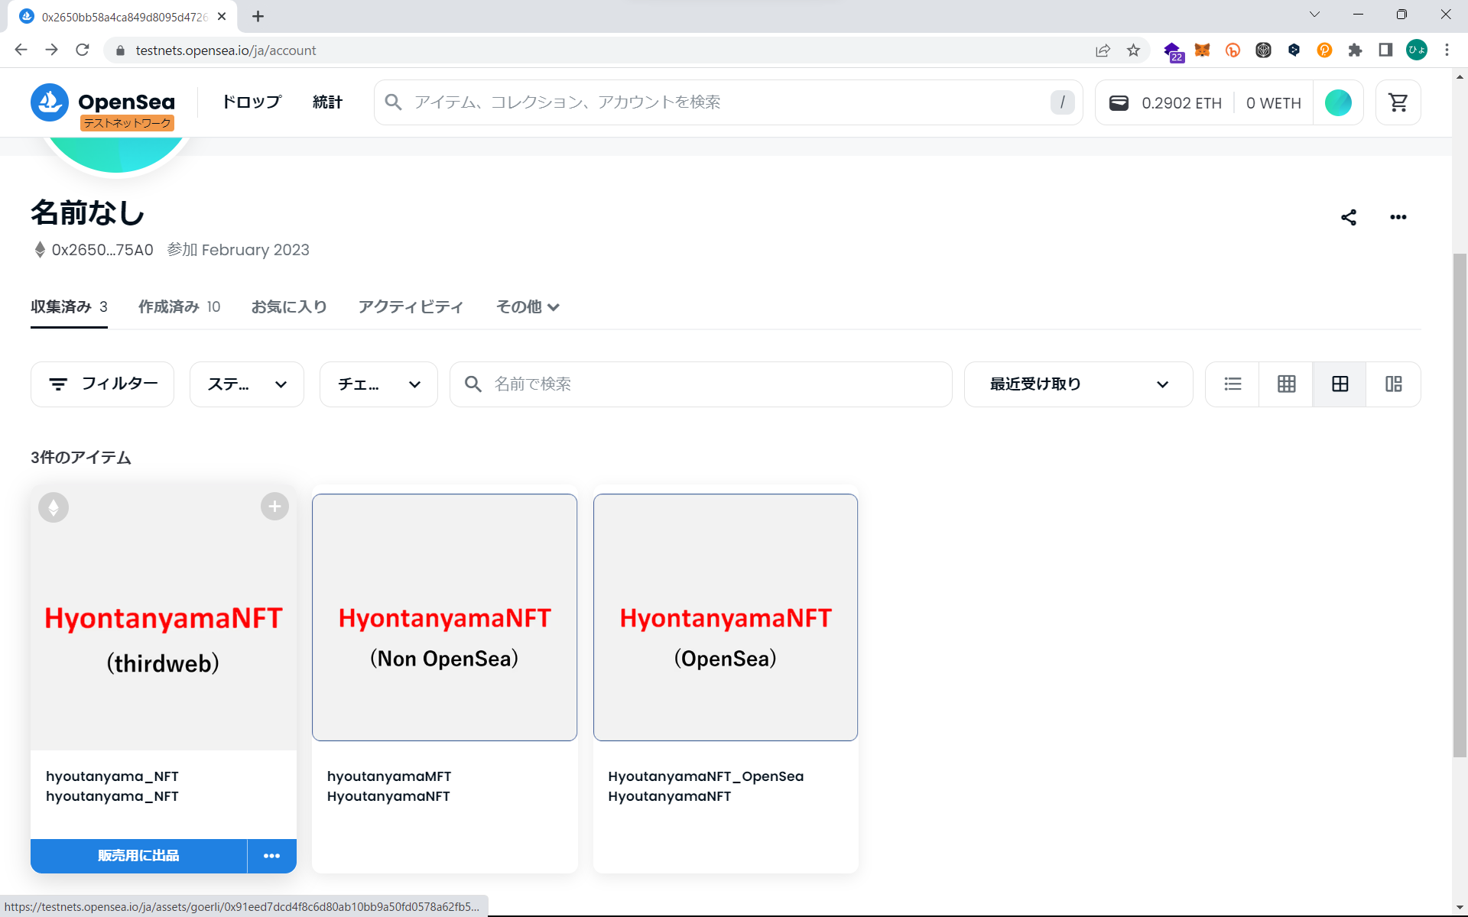1468x917 pixels.
Task: Open the shopping cart icon
Action: [x=1398, y=102]
